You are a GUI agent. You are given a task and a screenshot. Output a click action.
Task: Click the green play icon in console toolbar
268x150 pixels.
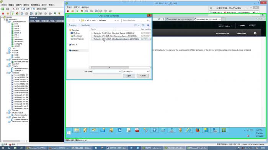[x=77, y=11]
